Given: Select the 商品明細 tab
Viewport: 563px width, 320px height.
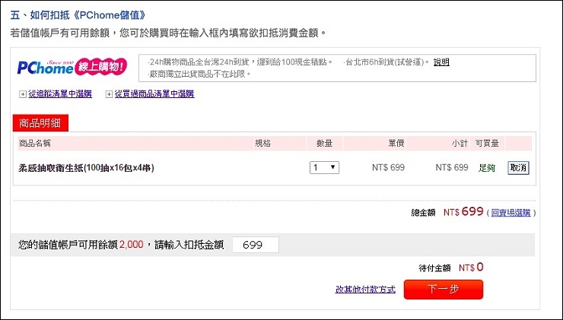Looking at the screenshot, I should tap(46, 122).
